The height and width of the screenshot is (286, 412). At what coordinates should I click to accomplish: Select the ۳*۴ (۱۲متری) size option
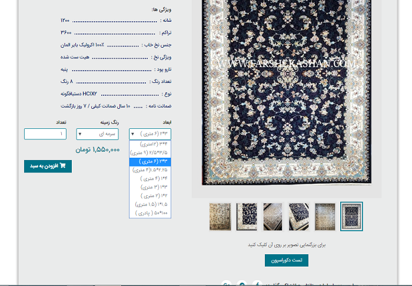click(x=150, y=144)
